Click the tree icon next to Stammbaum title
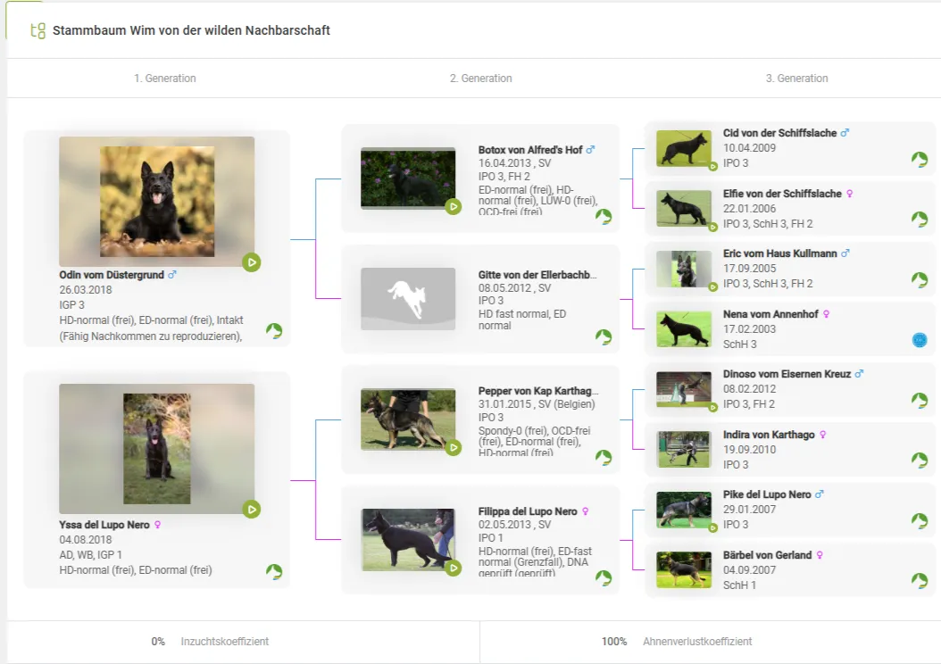Screen dimensions: 941x664 pos(37,30)
